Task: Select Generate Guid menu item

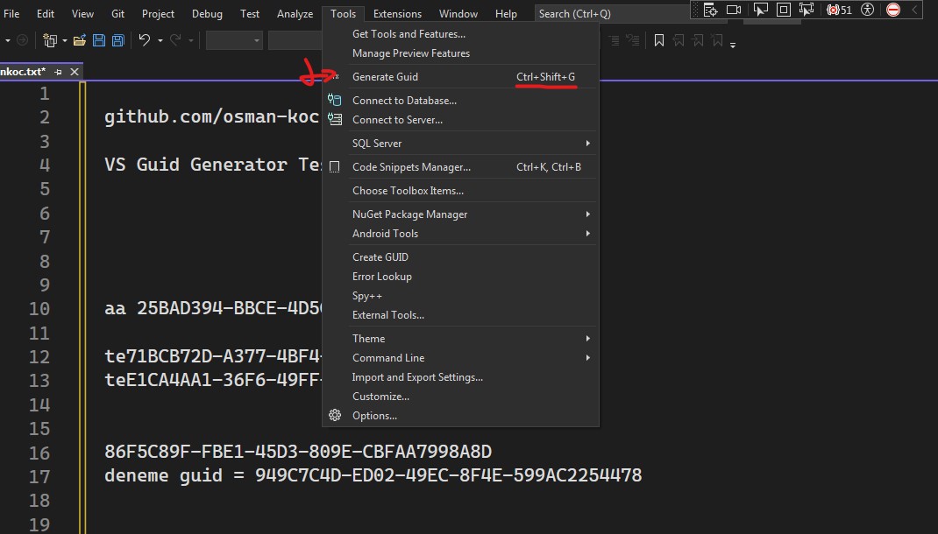Action: [460, 76]
